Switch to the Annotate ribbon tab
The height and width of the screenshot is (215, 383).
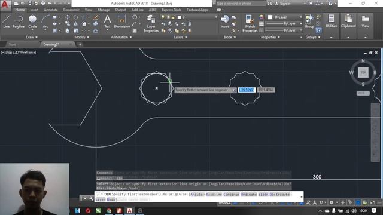pyautogui.click(x=51, y=10)
